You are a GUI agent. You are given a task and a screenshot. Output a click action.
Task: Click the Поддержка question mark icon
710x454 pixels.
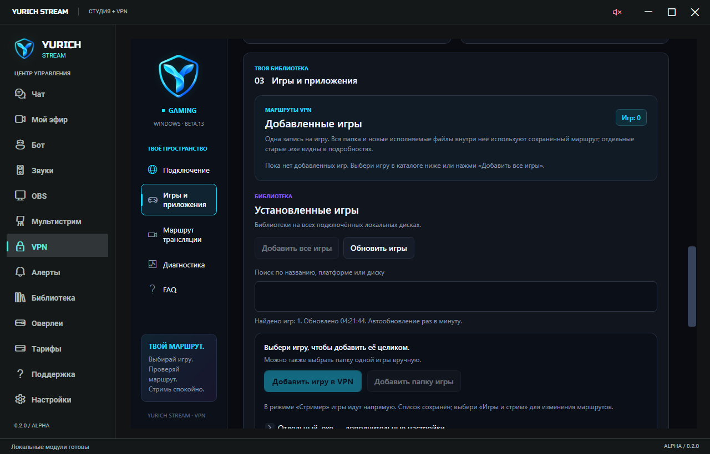click(x=21, y=374)
